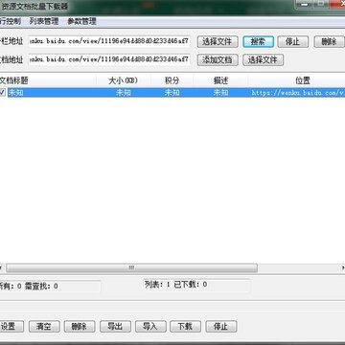Sort by 大小(KB) column header
345x345 pixels.
tap(124, 80)
